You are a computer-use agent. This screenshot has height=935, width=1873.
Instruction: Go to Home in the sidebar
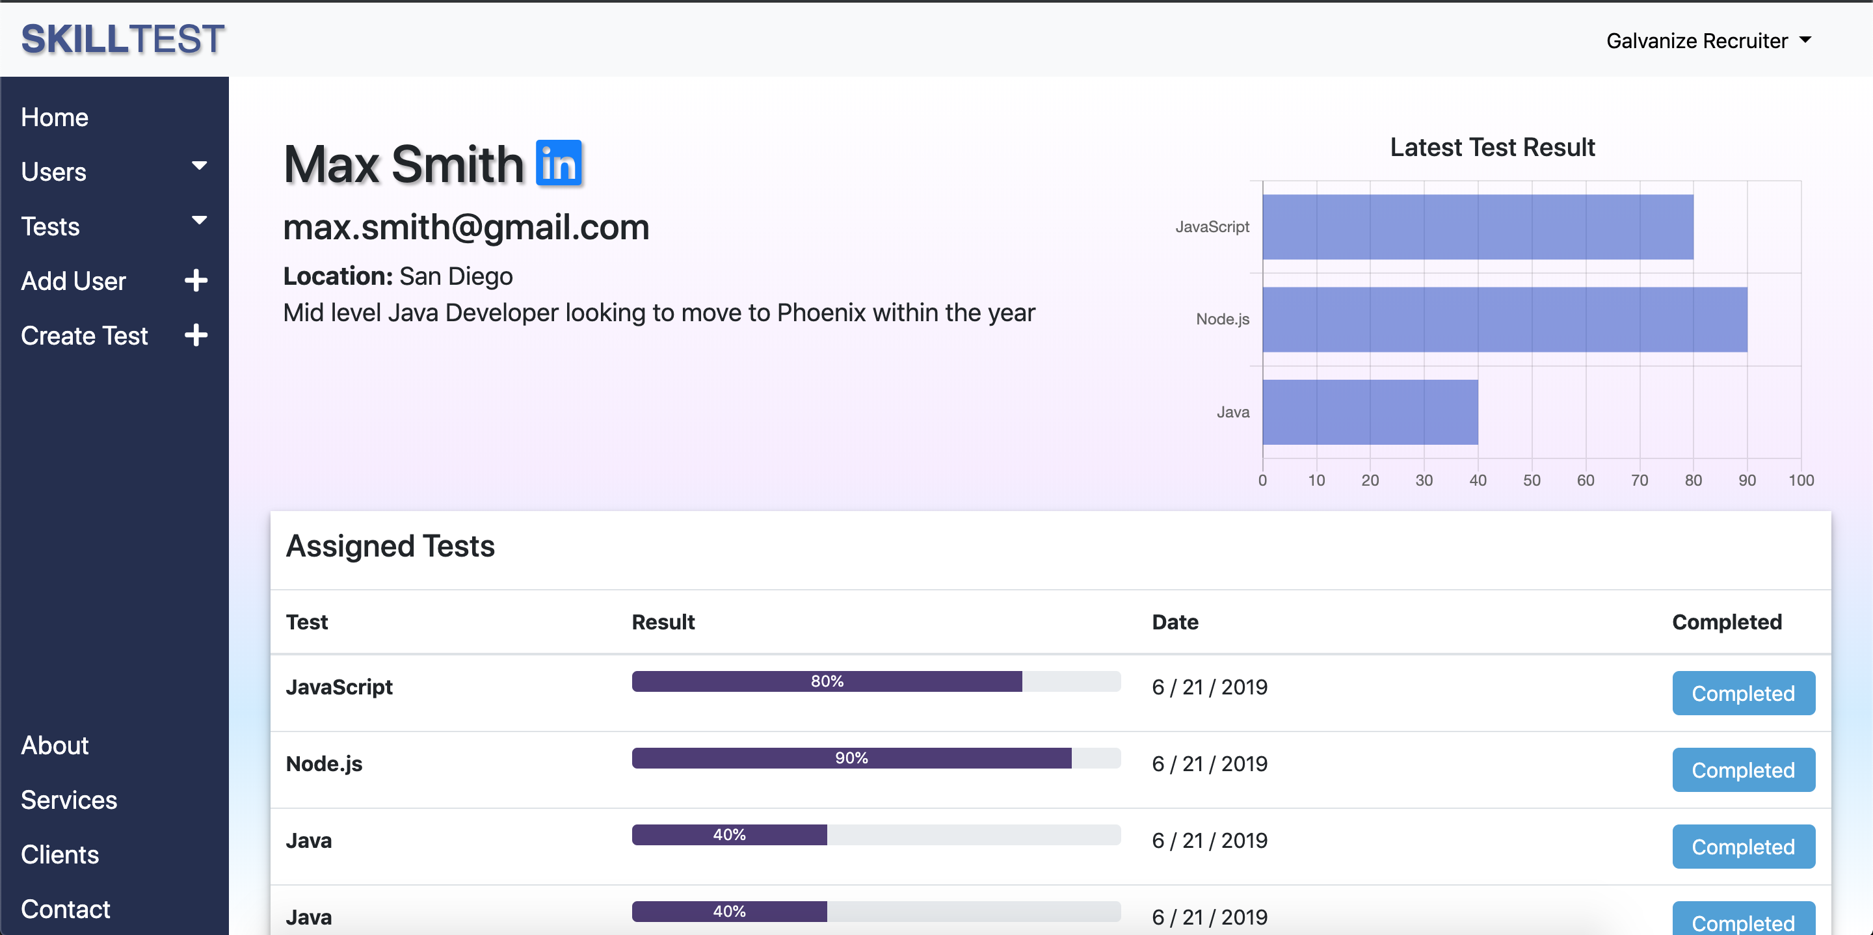coord(55,117)
